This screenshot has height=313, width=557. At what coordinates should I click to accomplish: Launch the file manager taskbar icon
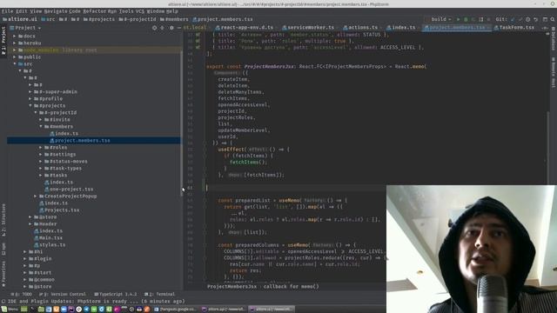[41, 310]
